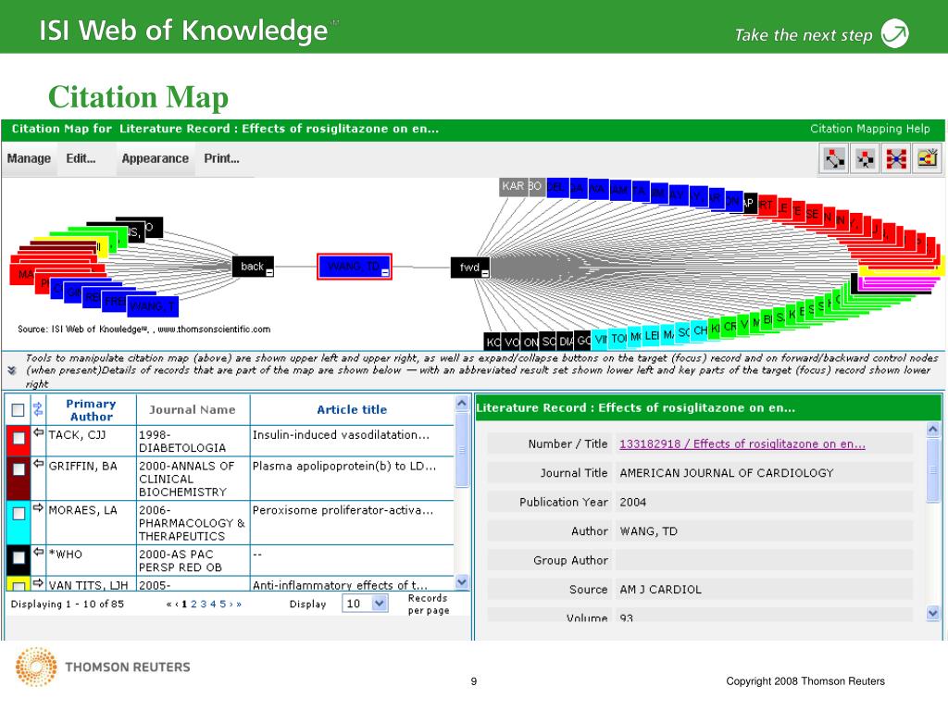
Task: Tick the checkbox for the *WHO record
Action: (x=19, y=557)
